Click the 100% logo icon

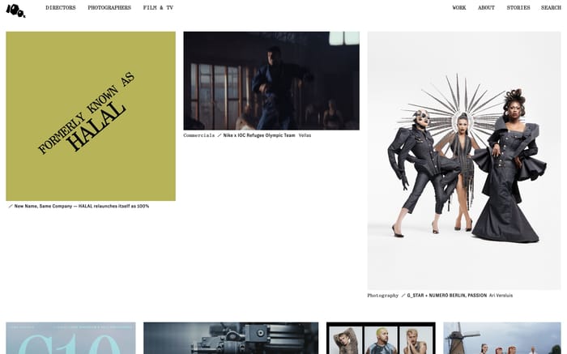tap(15, 11)
